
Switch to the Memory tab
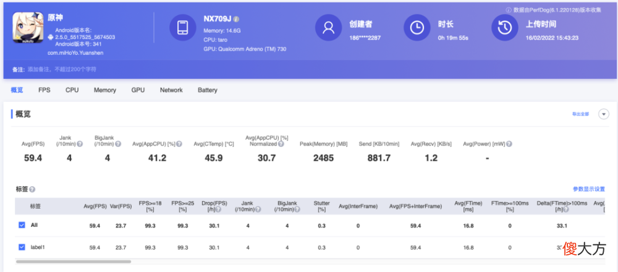105,90
